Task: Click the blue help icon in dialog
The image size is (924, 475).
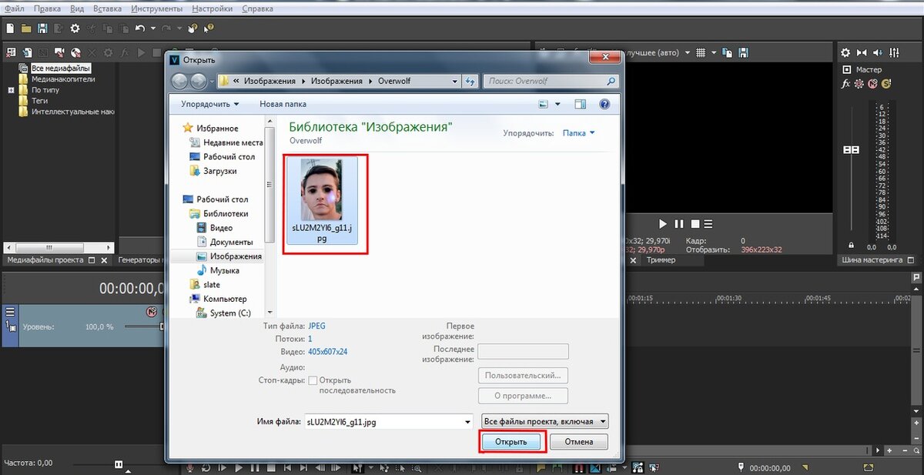Action: tap(604, 104)
